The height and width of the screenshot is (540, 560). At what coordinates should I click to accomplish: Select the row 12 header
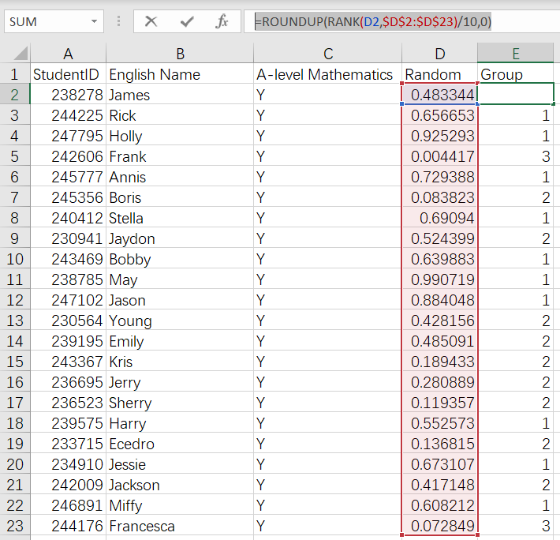[x=13, y=301]
